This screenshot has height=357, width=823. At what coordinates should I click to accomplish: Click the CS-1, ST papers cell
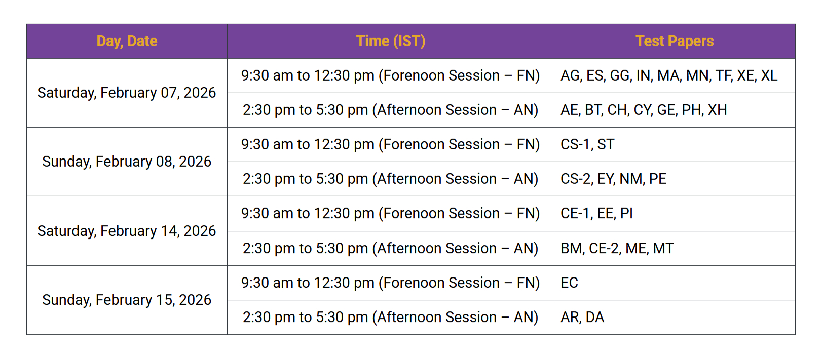[587, 144]
